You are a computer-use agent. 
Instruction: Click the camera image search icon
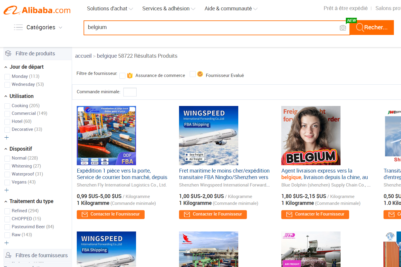tap(343, 28)
